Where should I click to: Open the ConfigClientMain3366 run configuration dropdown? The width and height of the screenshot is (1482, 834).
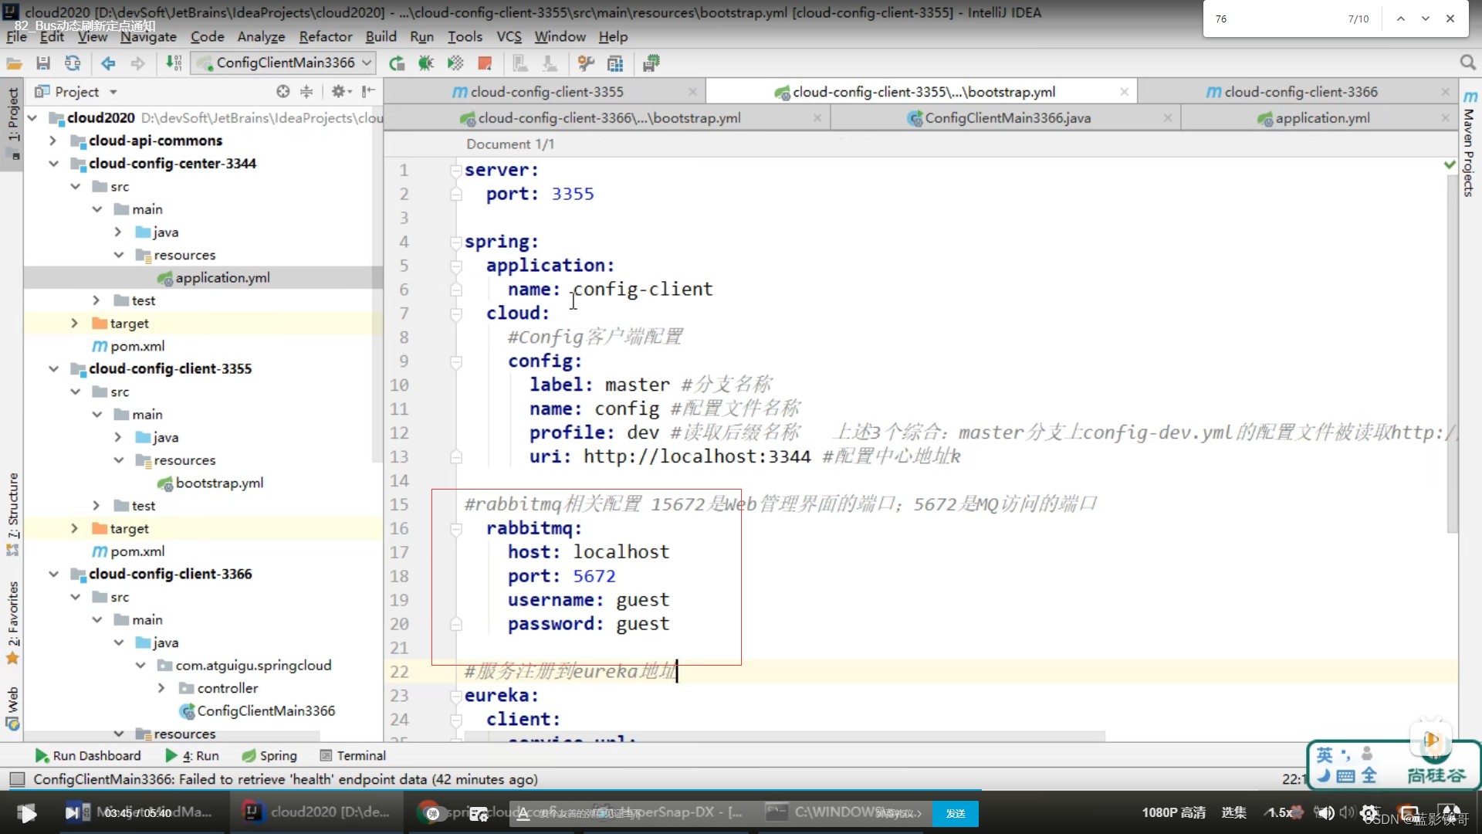tap(283, 63)
